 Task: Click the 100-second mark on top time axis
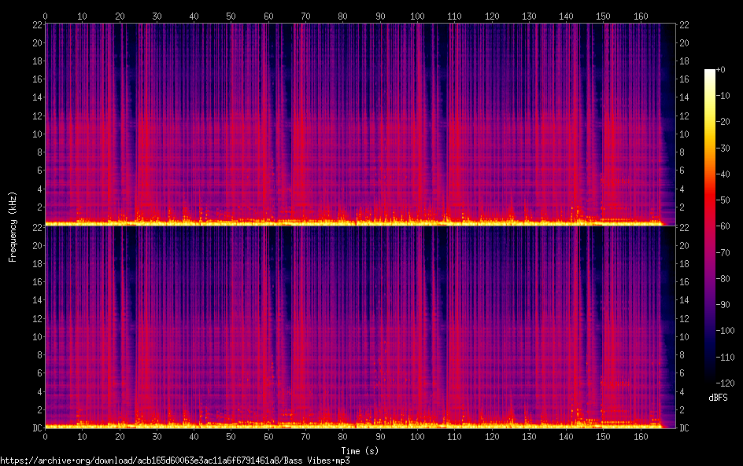click(417, 16)
